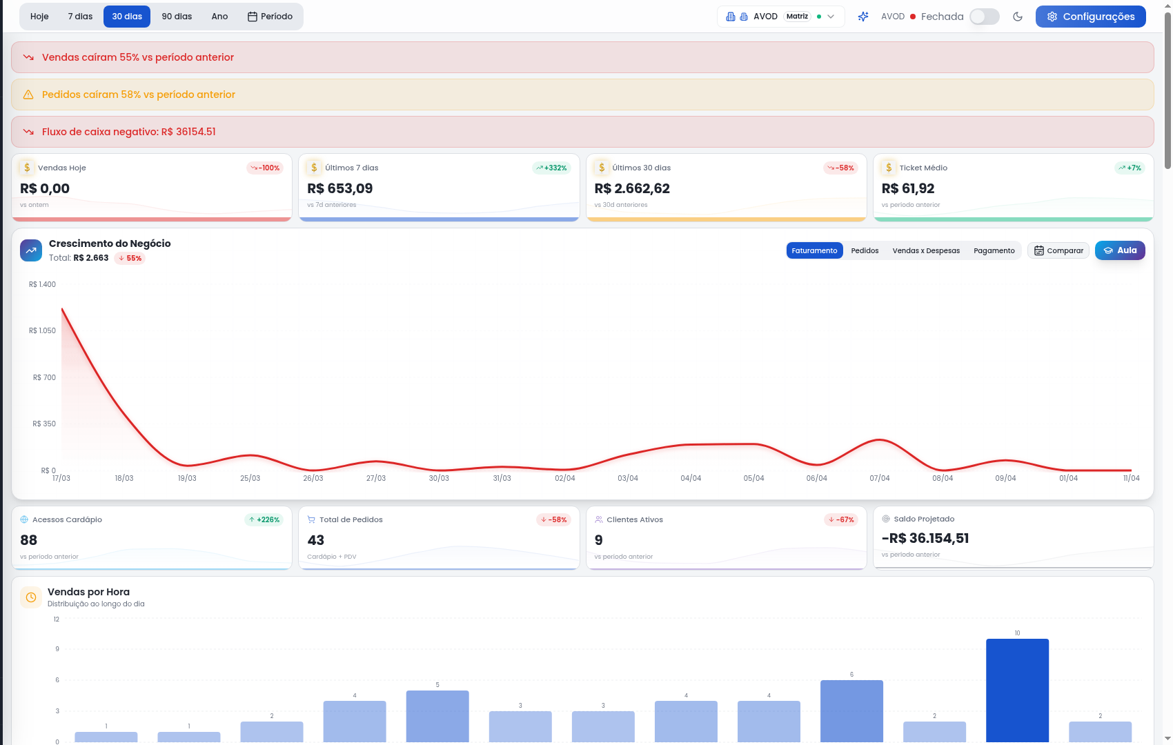This screenshot has width=1173, height=745.
Task: Click the tallest hourly sales bar labeled 10
Action: tap(1017, 691)
